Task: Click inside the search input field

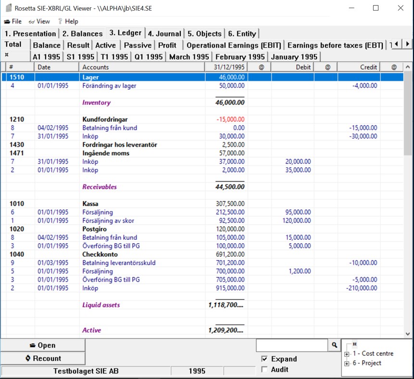Action: point(293,345)
